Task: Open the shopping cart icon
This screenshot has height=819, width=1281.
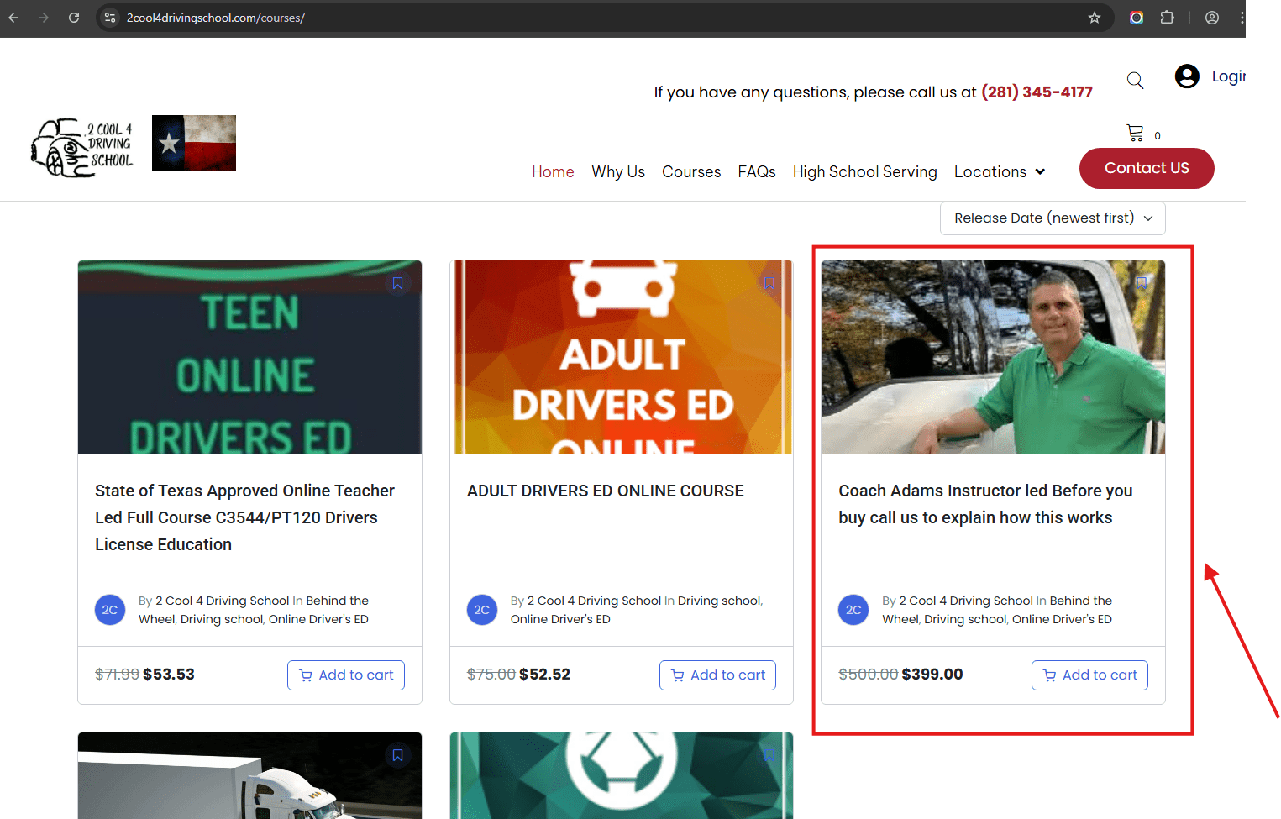Action: (1135, 133)
